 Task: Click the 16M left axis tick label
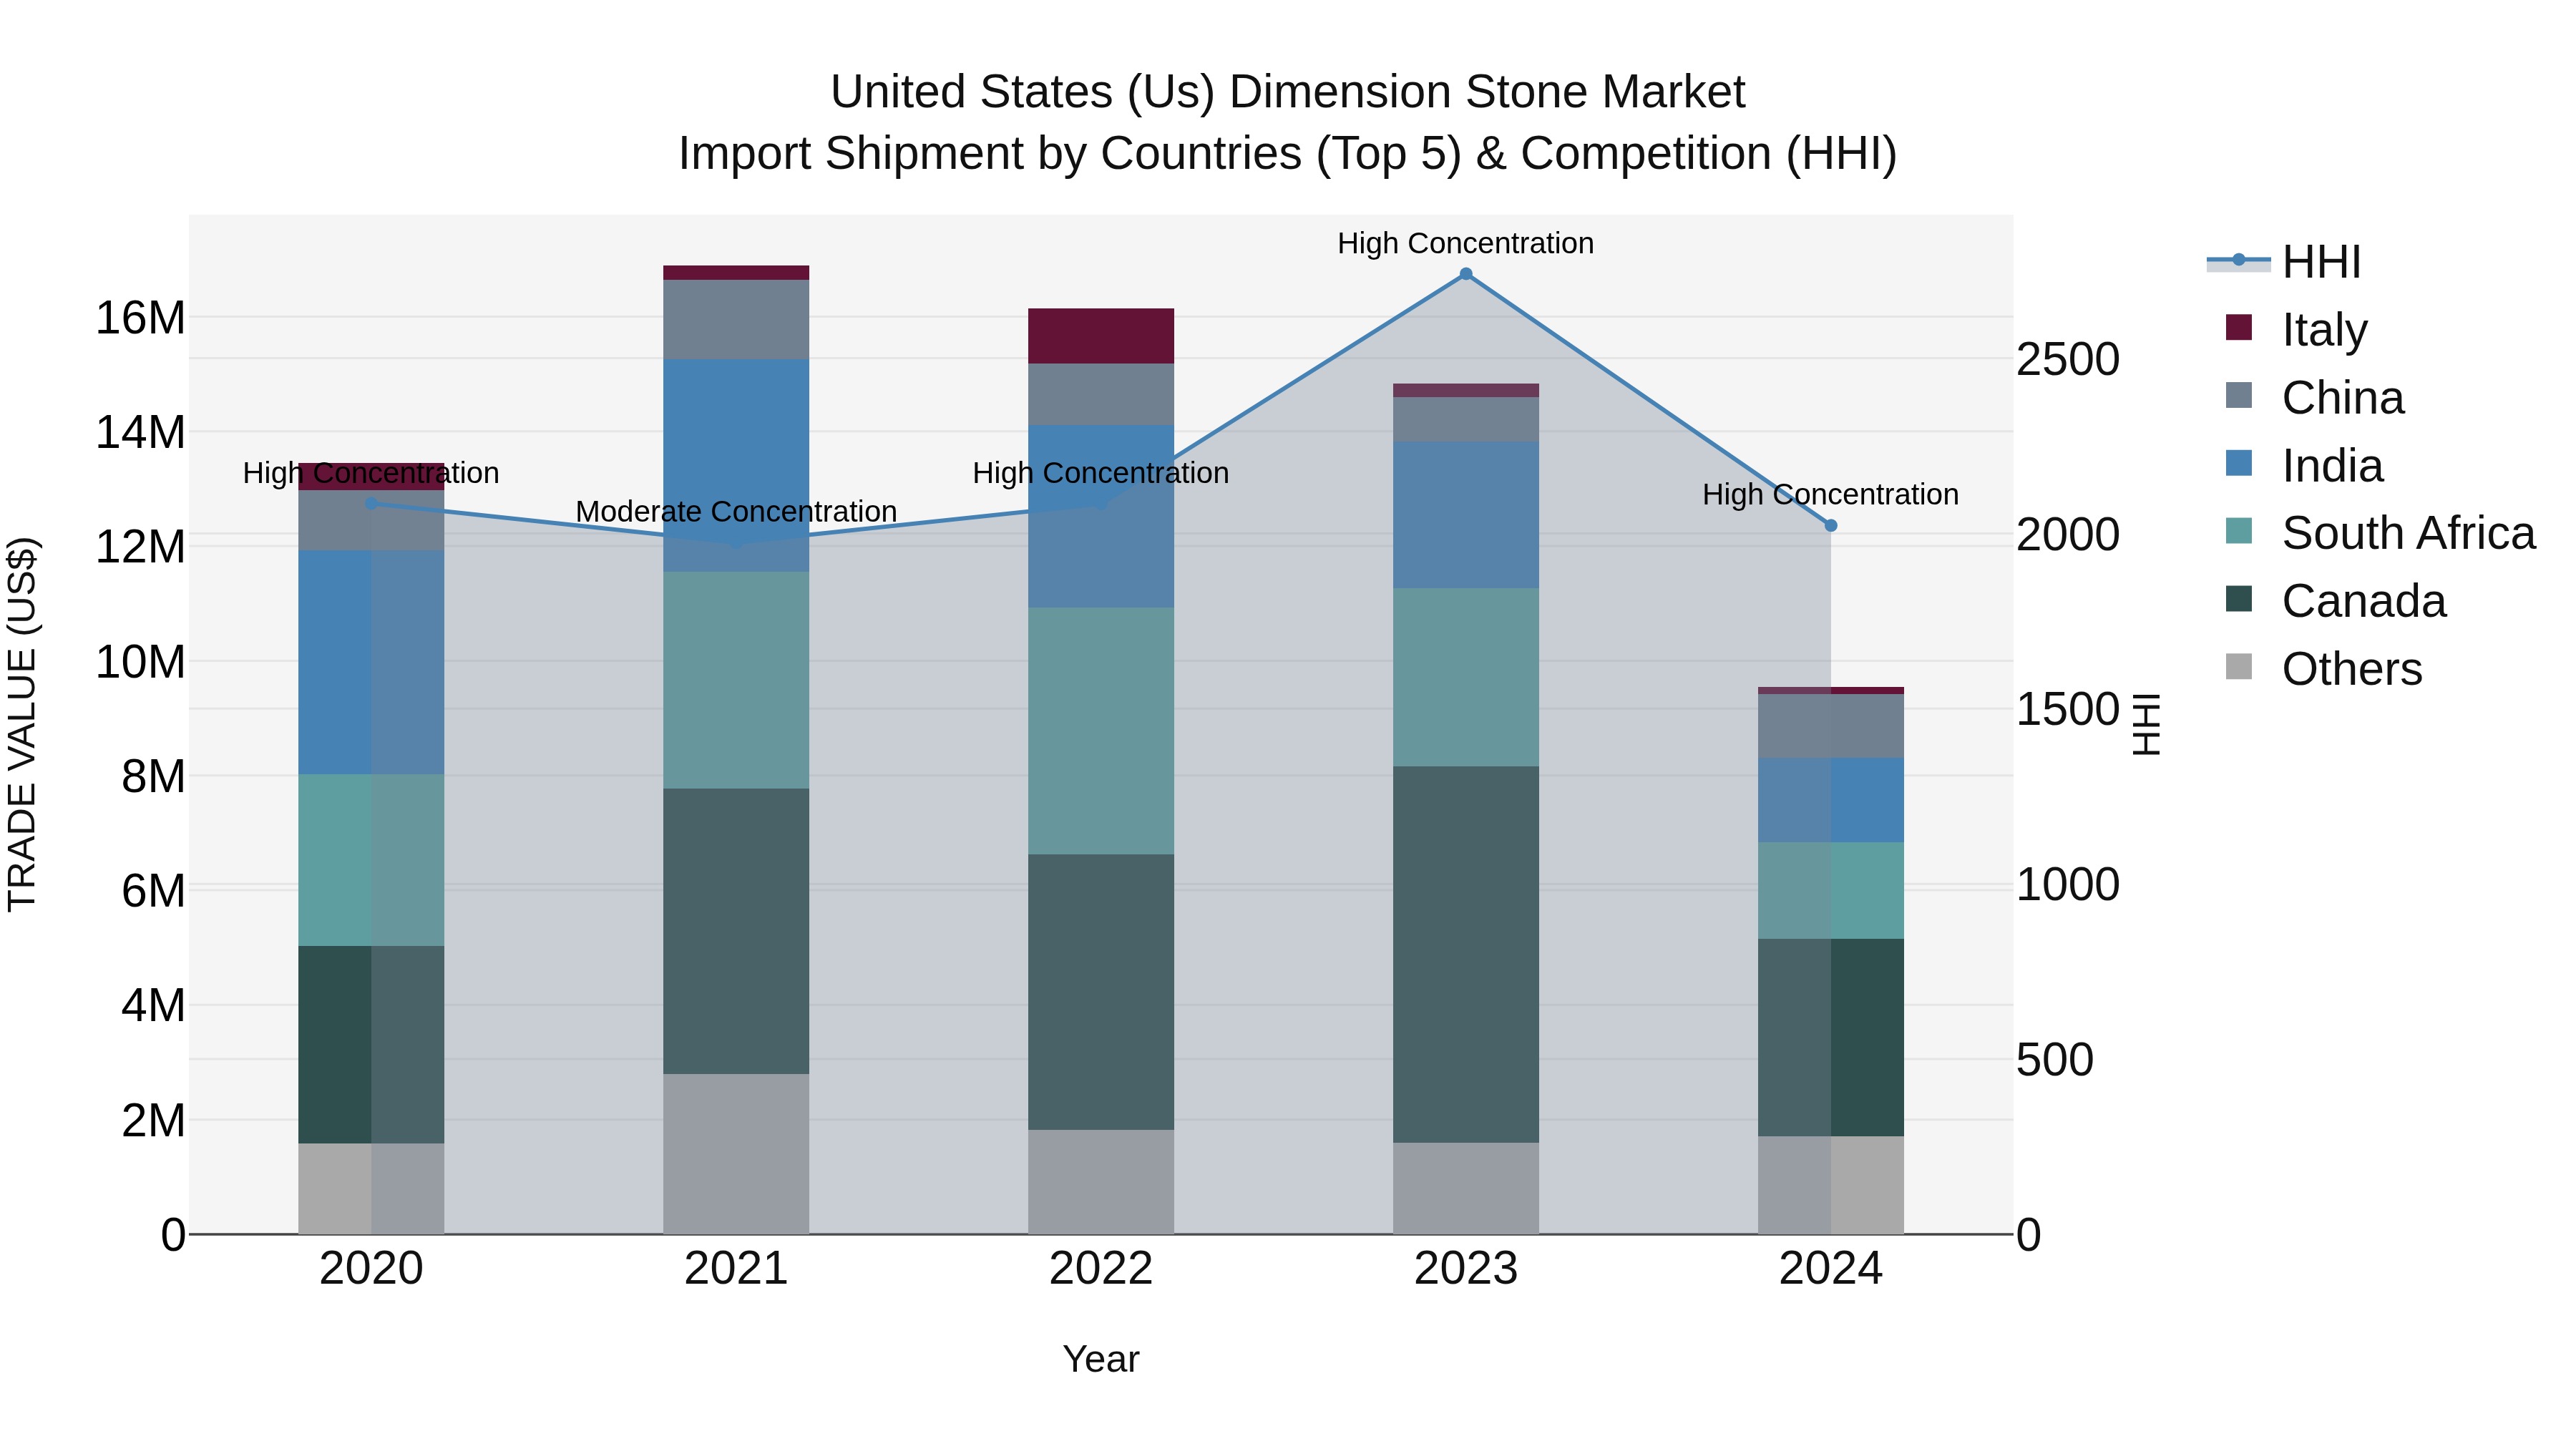coord(140,318)
